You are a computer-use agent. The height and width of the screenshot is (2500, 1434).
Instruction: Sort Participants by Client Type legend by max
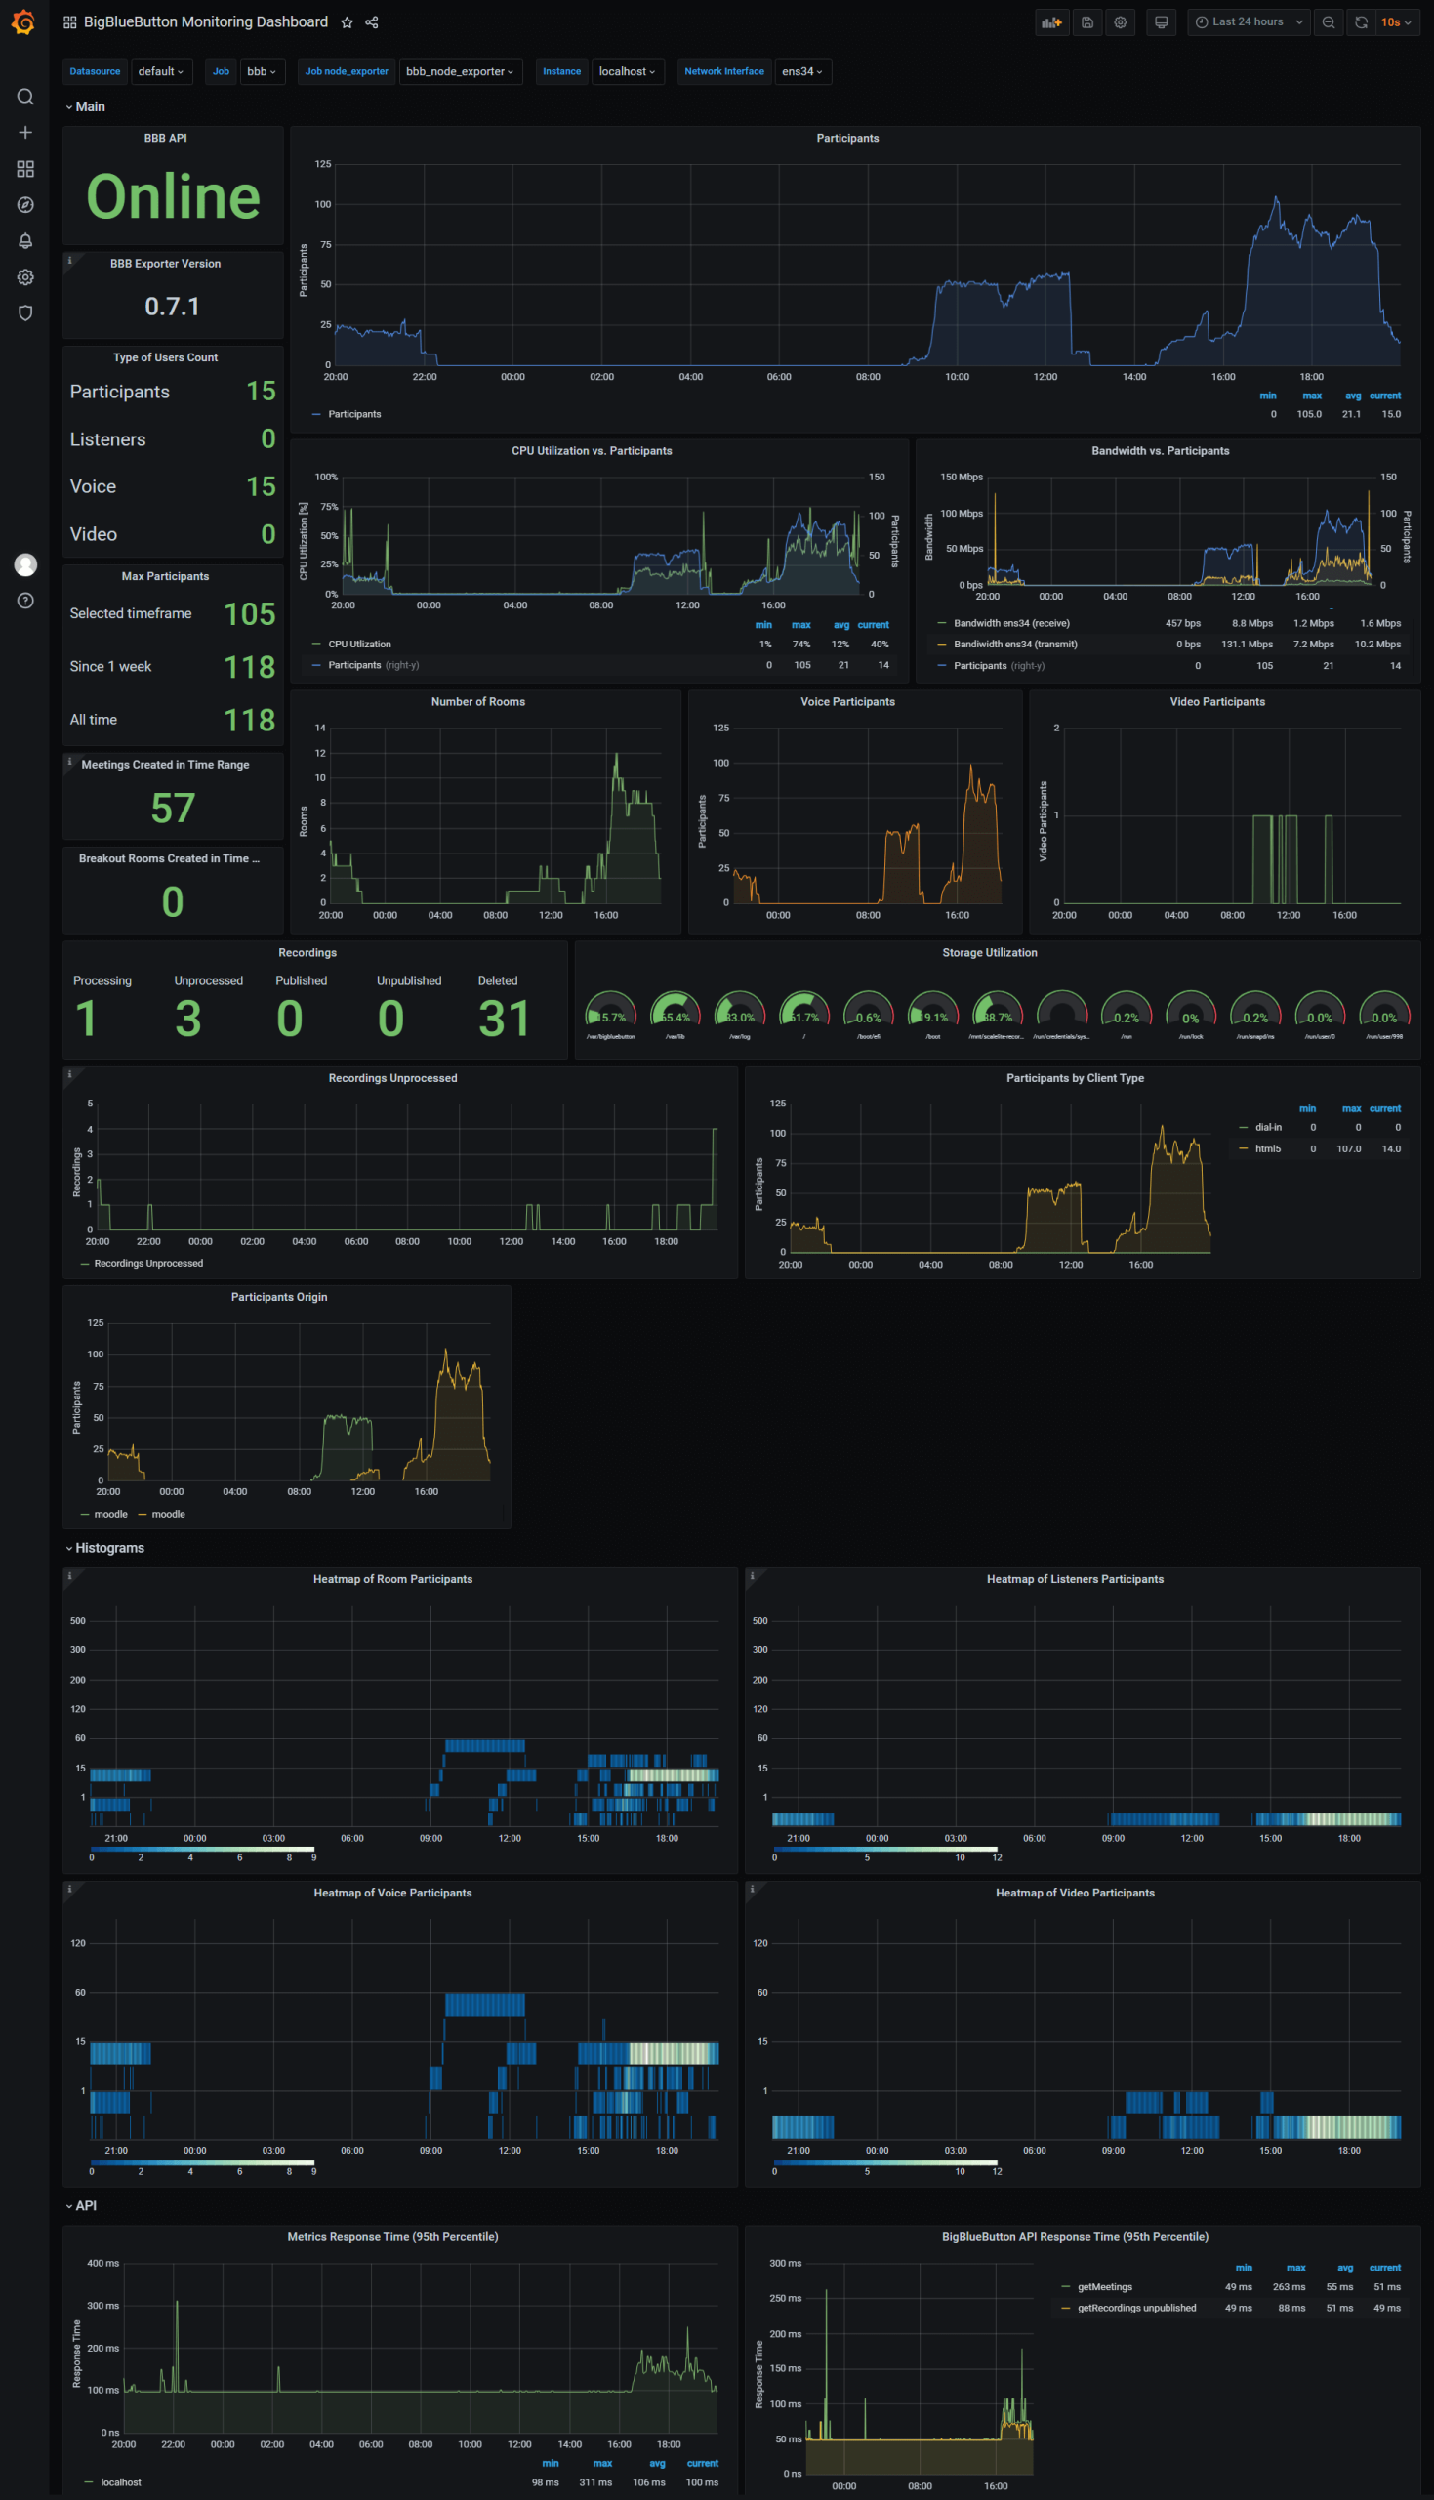pyautogui.click(x=1351, y=1109)
